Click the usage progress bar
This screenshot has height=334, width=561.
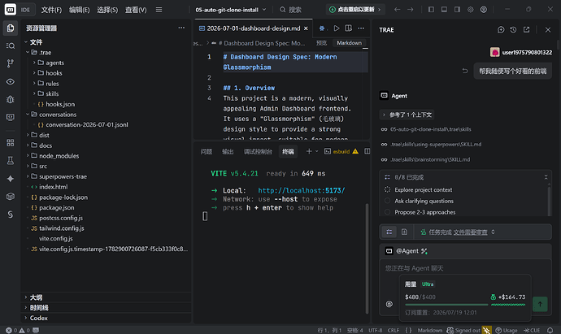(446, 305)
